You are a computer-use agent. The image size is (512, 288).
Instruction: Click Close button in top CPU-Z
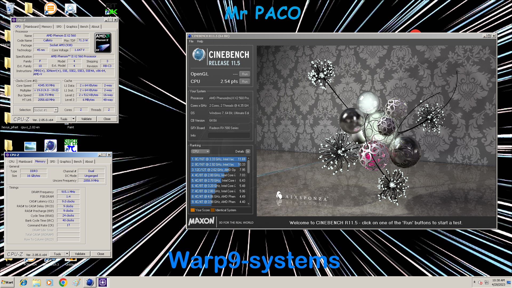(x=107, y=119)
